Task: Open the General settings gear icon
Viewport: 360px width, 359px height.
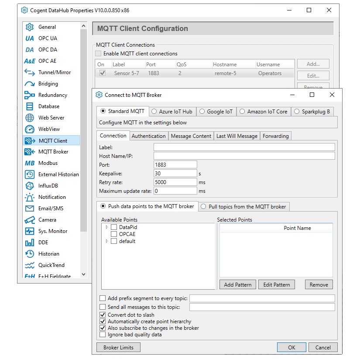Action: click(x=30, y=27)
